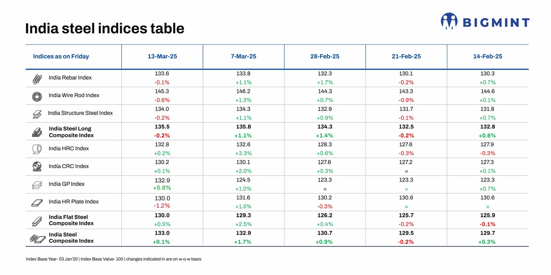
Task: Click the Steel Long Composite icon
Action: (38, 132)
